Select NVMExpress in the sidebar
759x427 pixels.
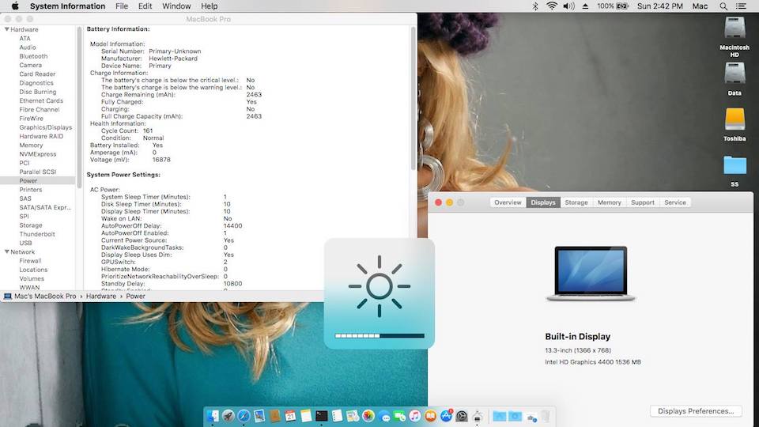coord(38,154)
